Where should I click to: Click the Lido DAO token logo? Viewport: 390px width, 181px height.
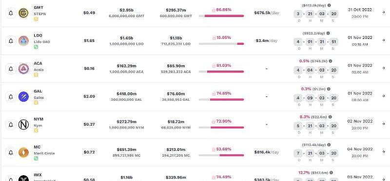[x=23, y=41]
